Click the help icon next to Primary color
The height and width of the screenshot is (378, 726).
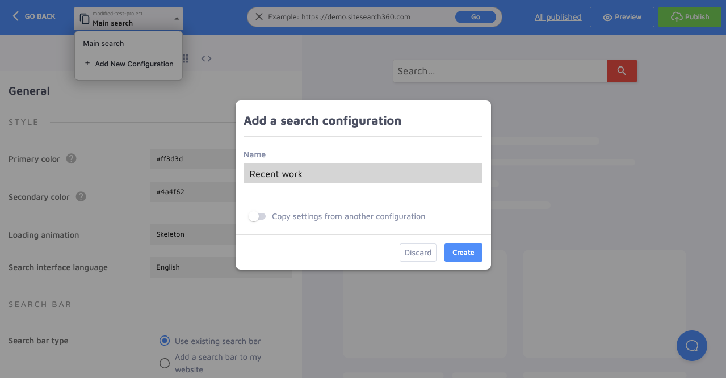[x=71, y=159]
